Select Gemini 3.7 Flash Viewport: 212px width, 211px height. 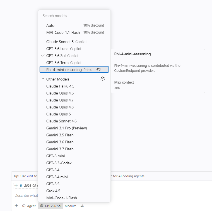click(74, 149)
